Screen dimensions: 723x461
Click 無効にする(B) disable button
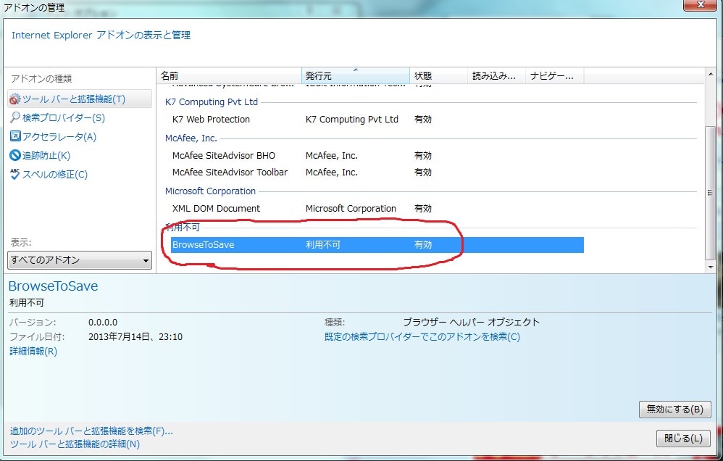click(x=674, y=410)
